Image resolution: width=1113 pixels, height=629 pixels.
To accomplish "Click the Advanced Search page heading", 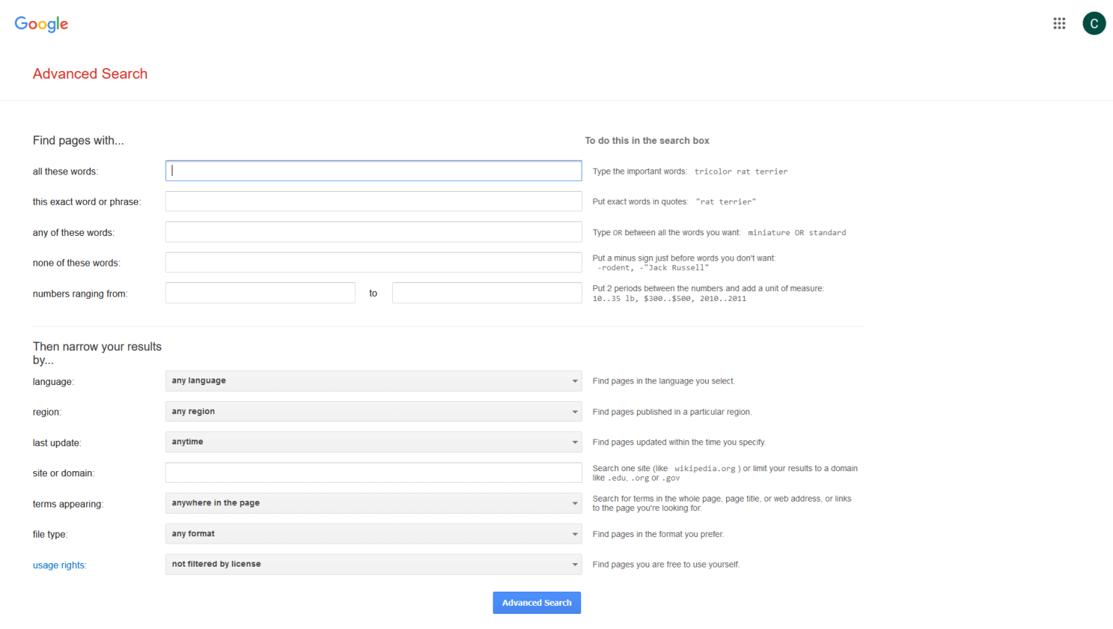I will click(90, 74).
